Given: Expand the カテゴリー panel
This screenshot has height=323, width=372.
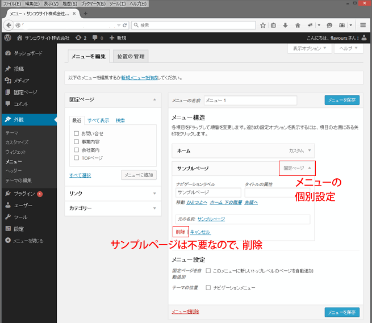Looking at the screenshot, I should (x=113, y=208).
